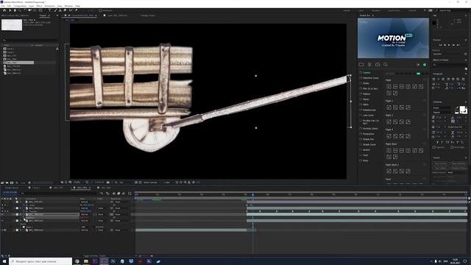Pick color with Character eyedropper

tap(457, 108)
